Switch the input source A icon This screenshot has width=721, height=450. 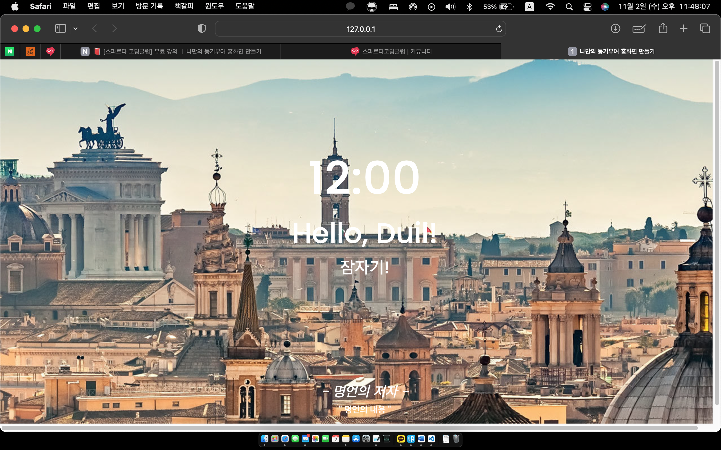pyautogui.click(x=529, y=6)
